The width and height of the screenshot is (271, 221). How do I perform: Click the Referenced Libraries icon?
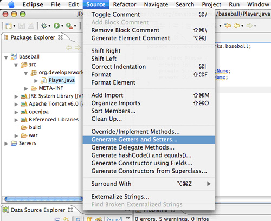point(24,120)
